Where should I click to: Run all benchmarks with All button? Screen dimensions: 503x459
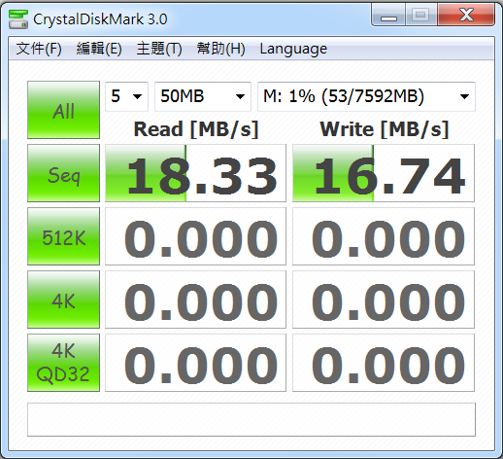pyautogui.click(x=63, y=110)
